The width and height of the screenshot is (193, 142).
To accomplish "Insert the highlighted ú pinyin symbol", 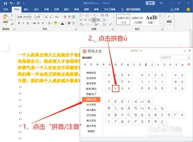I will click(x=115, y=88).
